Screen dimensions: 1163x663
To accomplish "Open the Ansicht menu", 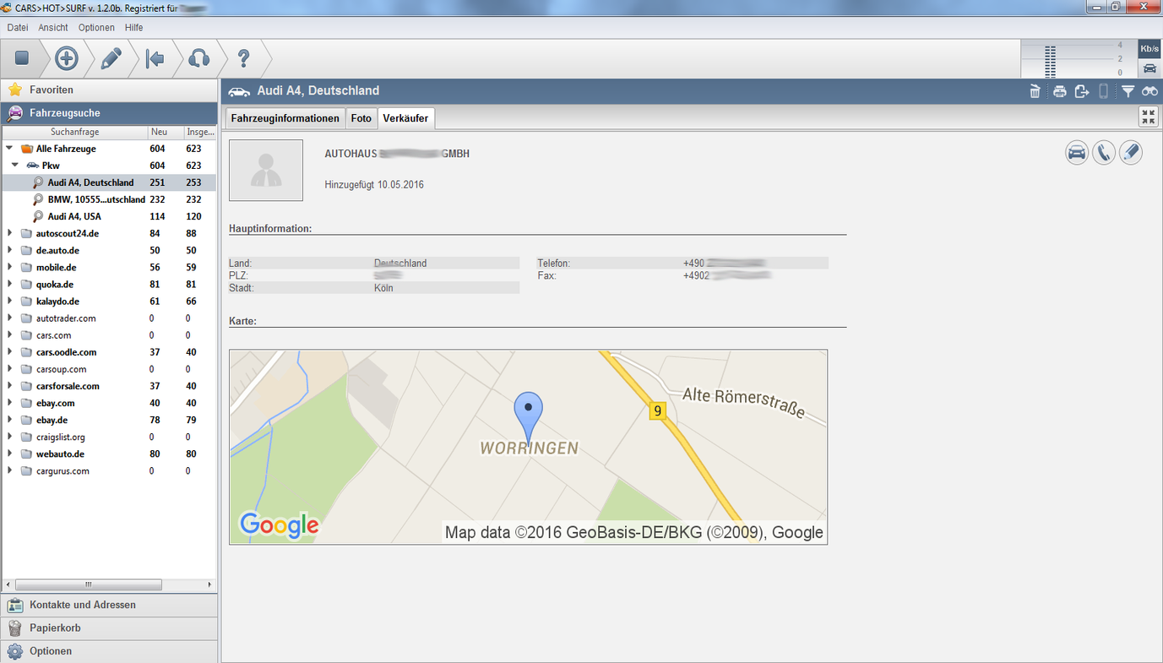I will 53,28.
